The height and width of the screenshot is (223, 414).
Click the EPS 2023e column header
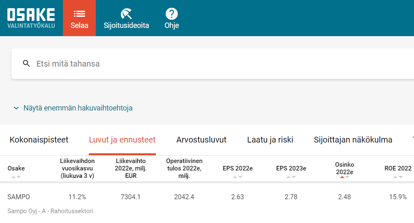click(291, 168)
